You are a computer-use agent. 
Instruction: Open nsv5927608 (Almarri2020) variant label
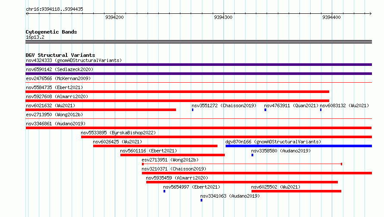point(57,96)
